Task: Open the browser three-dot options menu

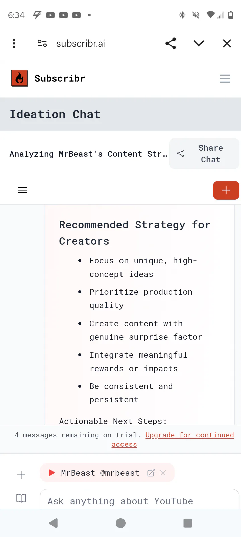Action: 14,43
